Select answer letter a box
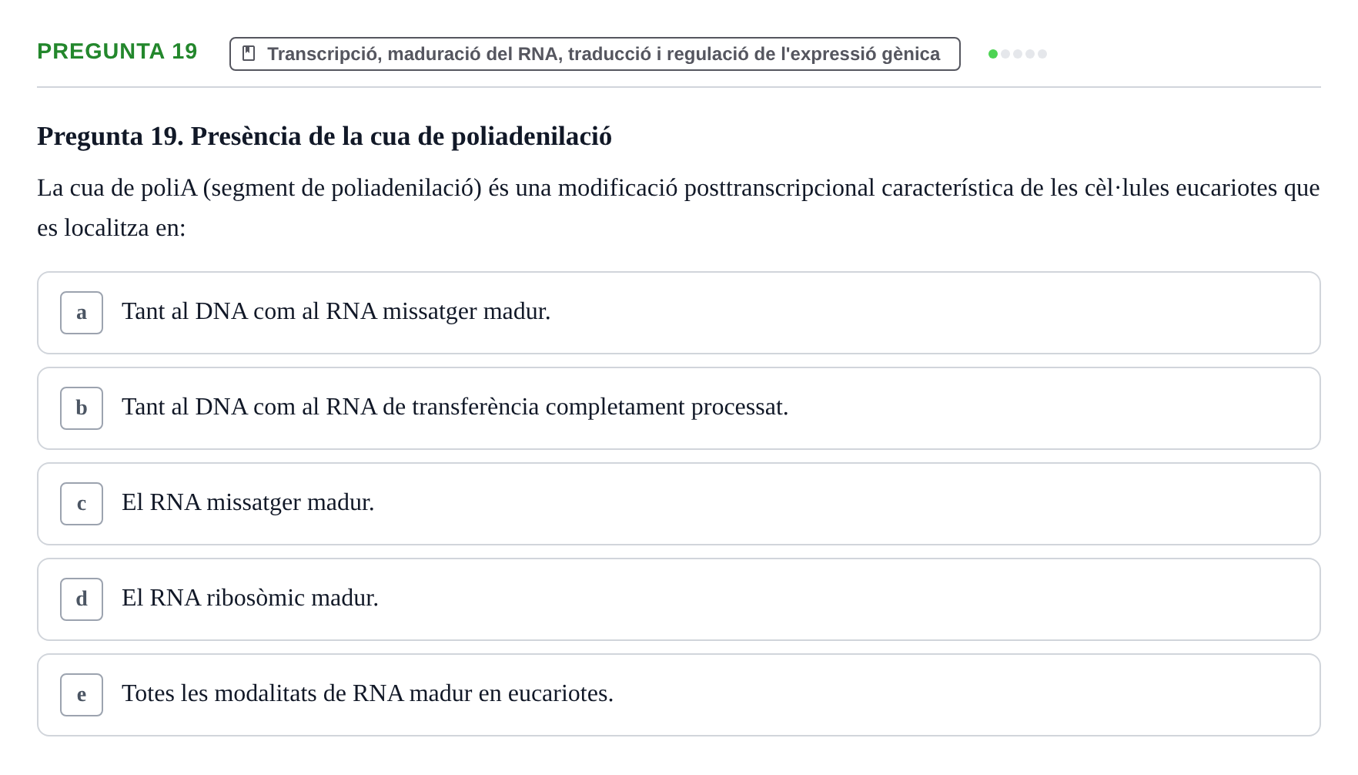This screenshot has height=775, width=1358. 82,313
